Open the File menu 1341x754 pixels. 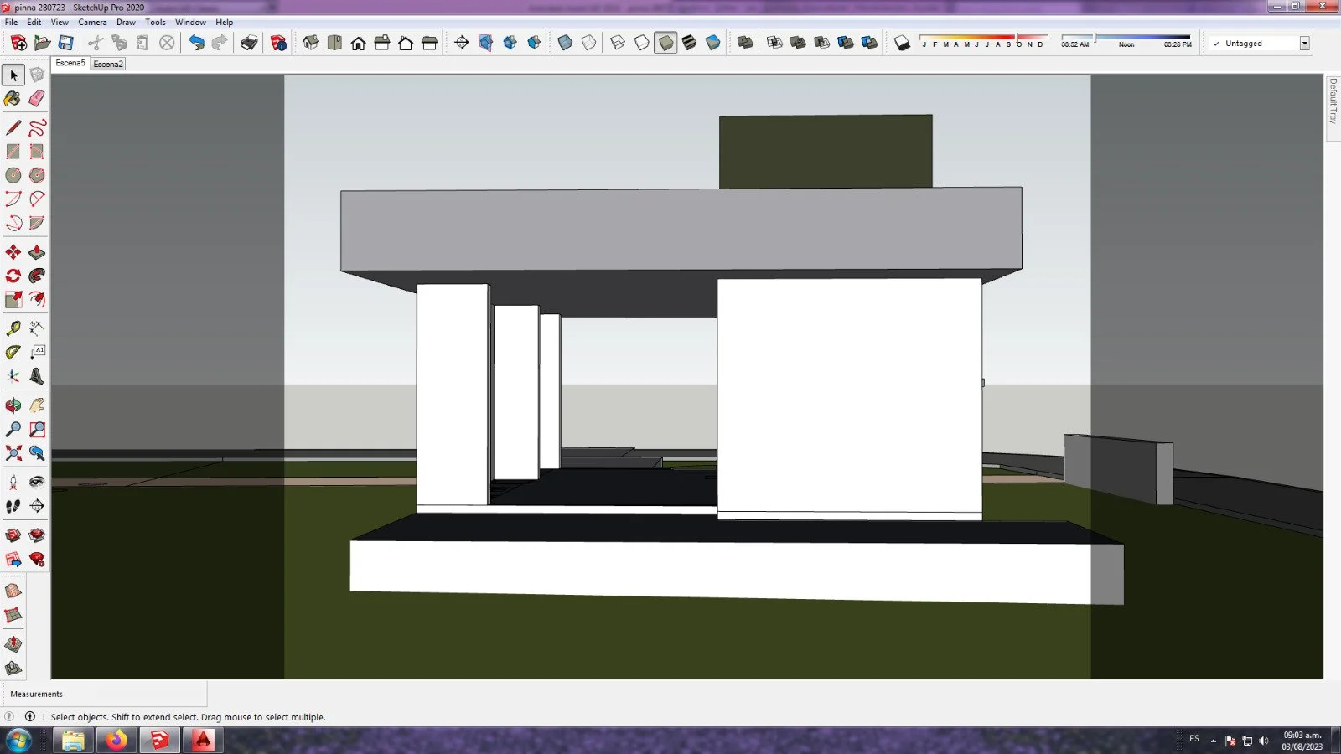coord(11,23)
